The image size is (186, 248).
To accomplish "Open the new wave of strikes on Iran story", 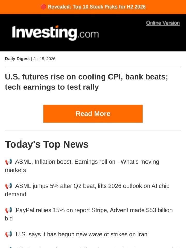I will pyautogui.click(x=81, y=234).
